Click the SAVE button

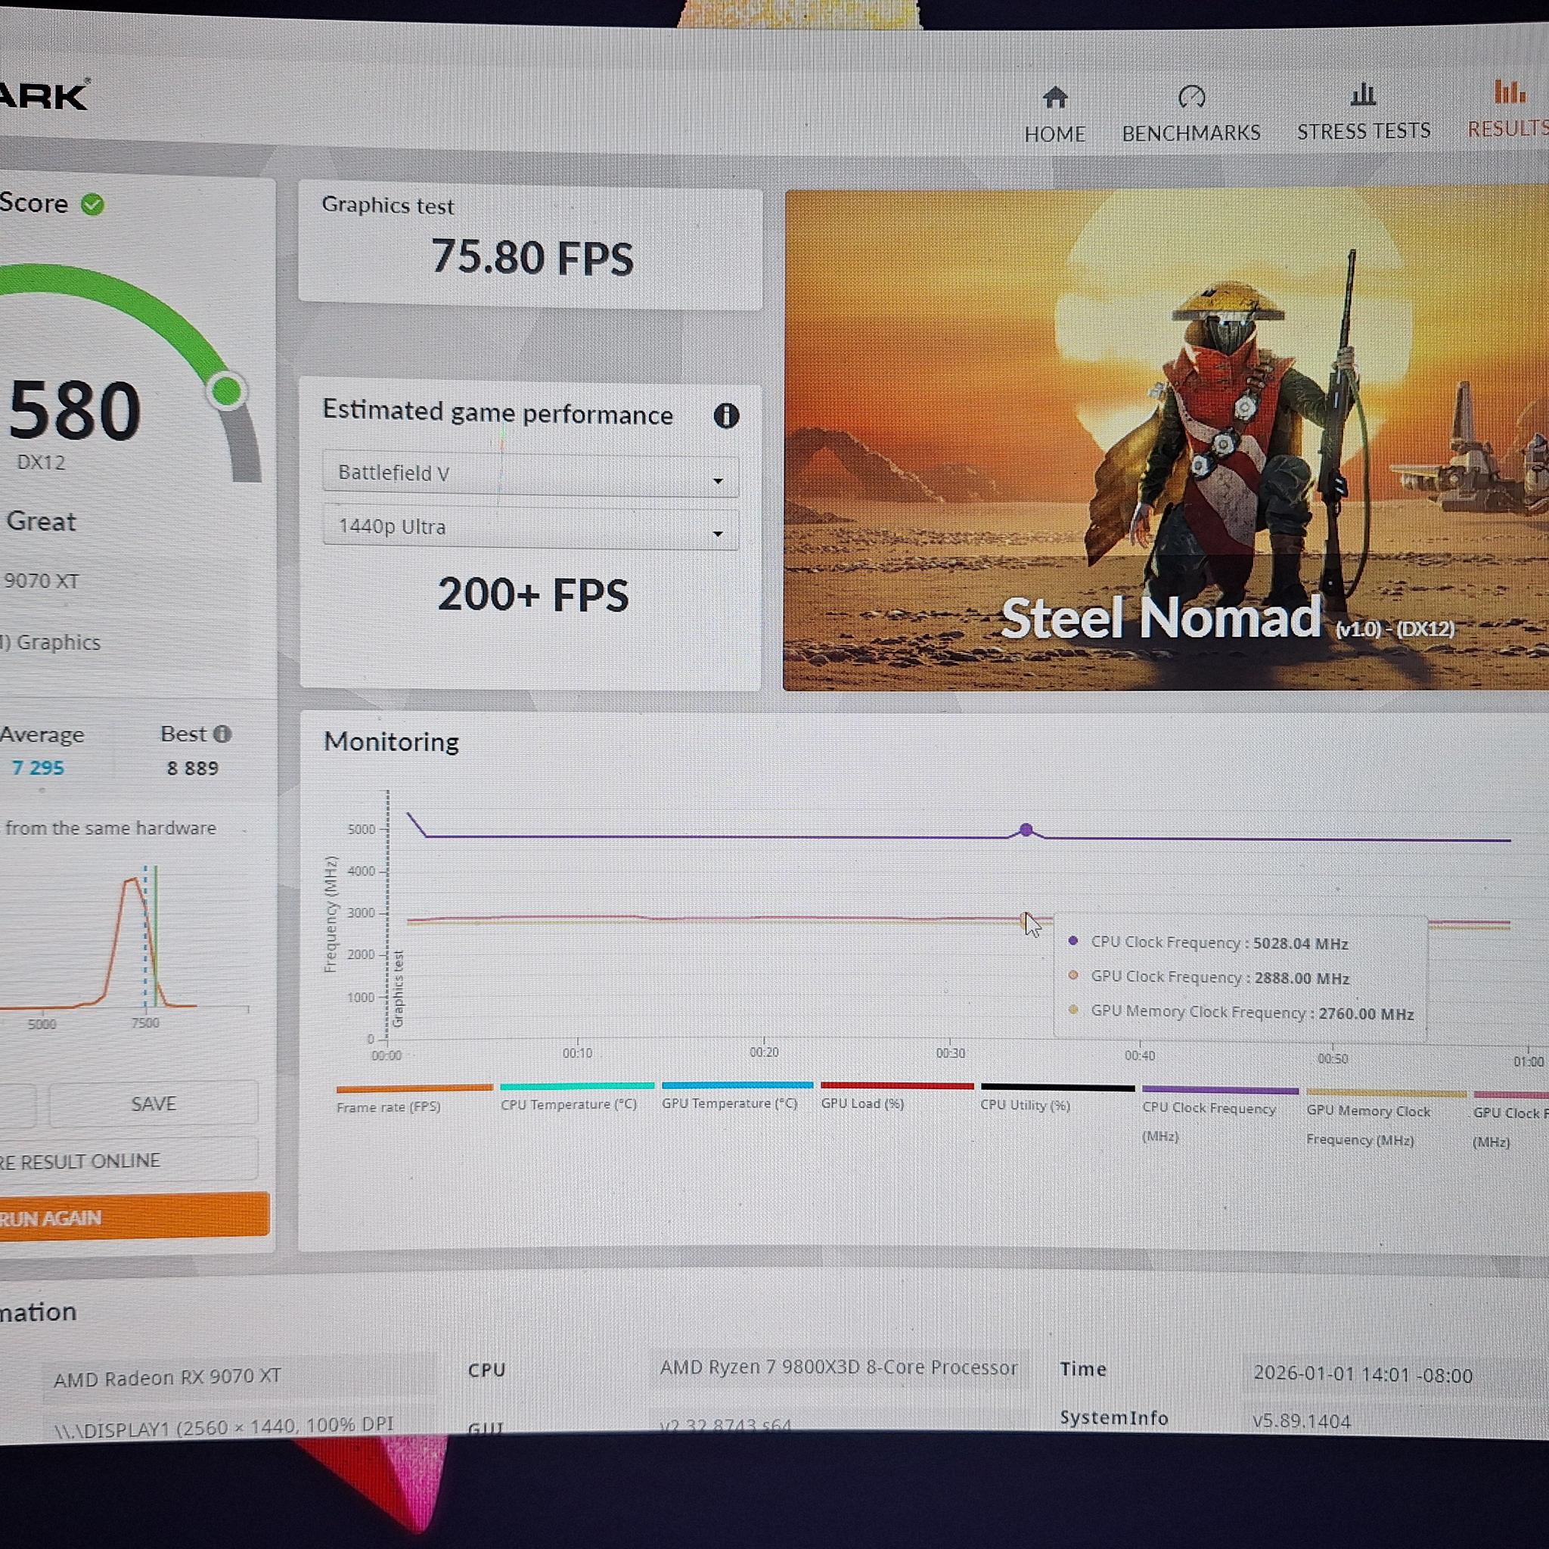152,1104
